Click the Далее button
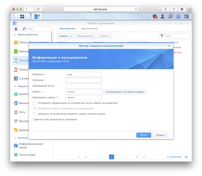The width and height of the screenshot is (202, 176). point(144,135)
